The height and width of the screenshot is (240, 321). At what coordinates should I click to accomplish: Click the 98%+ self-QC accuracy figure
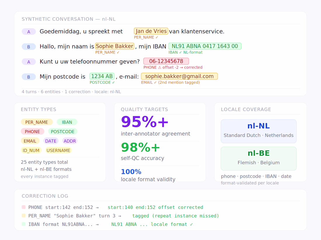click(140, 147)
